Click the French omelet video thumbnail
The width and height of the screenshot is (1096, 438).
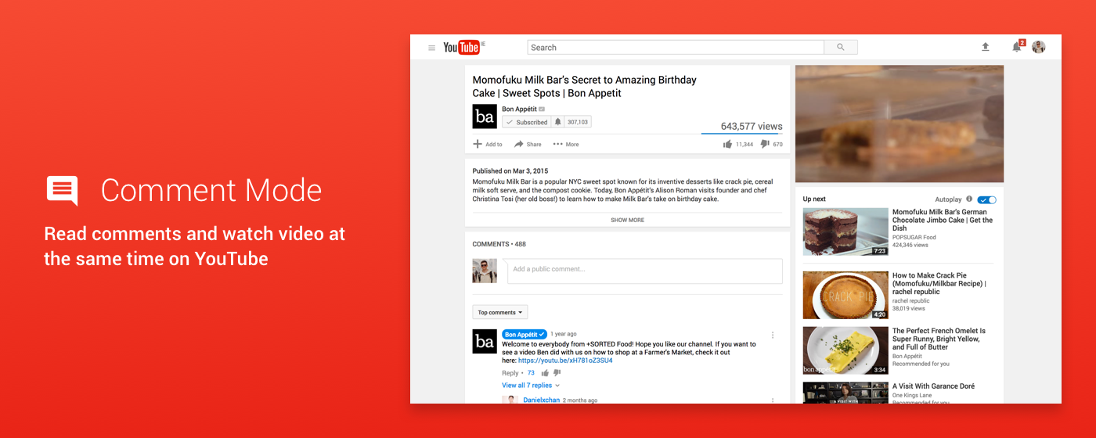[845, 350]
